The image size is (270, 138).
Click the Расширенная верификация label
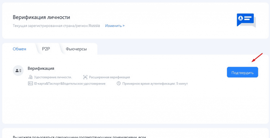click(109, 77)
